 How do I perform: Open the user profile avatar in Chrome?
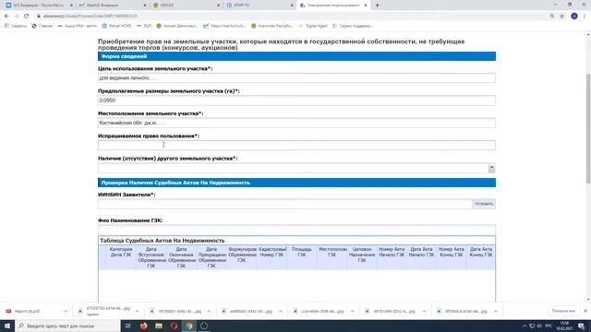574,16
